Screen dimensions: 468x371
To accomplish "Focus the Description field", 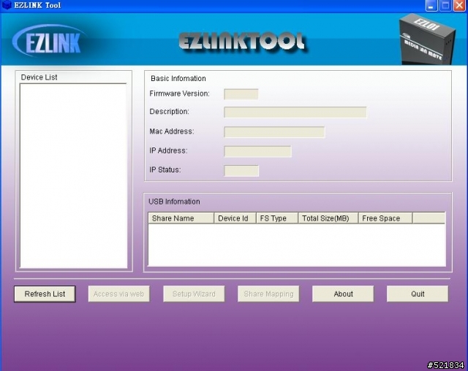I will pos(295,112).
